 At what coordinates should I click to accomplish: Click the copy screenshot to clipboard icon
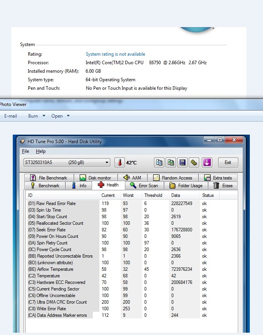click(x=171, y=162)
